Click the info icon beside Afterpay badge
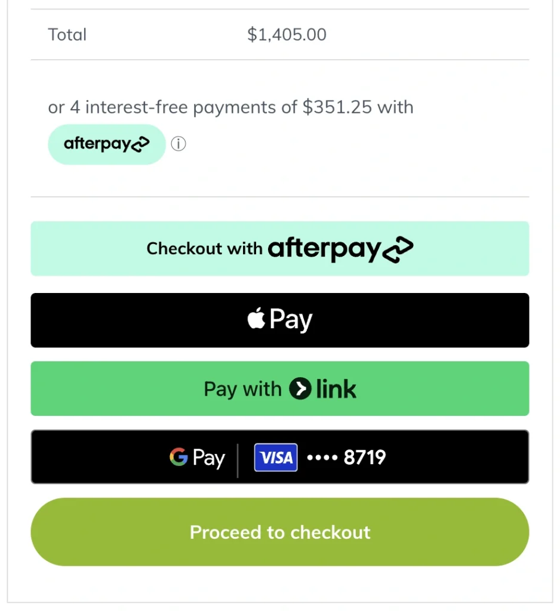 coord(179,144)
